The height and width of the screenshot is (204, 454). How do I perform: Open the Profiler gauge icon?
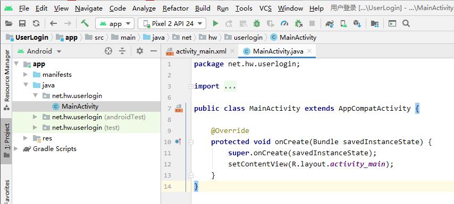pos(284,24)
